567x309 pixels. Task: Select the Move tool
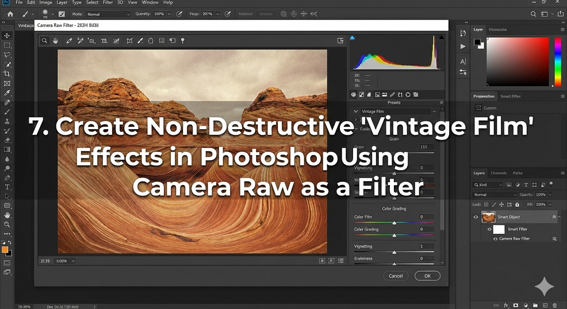(x=7, y=36)
